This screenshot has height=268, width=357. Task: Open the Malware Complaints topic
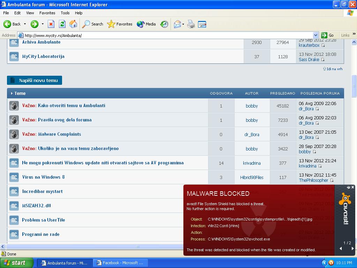coord(59,134)
